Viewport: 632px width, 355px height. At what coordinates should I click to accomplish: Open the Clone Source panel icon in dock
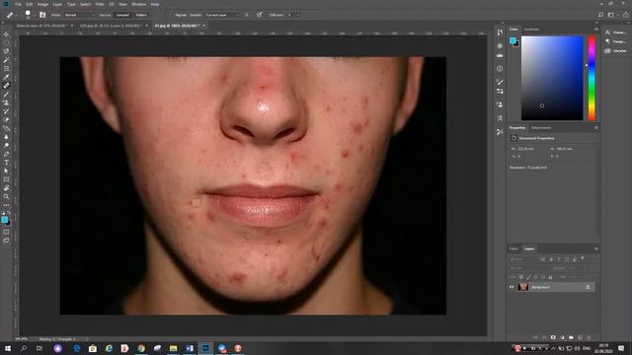click(500, 105)
